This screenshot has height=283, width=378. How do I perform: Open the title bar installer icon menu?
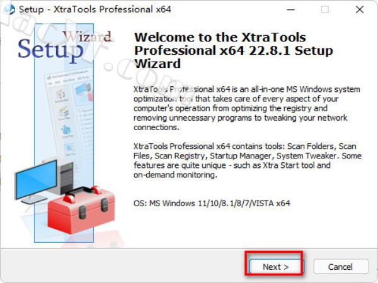(9, 9)
